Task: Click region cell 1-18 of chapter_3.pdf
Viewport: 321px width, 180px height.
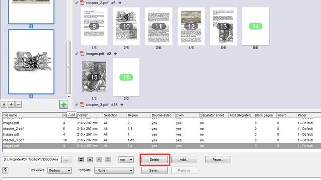Action: click(x=131, y=140)
